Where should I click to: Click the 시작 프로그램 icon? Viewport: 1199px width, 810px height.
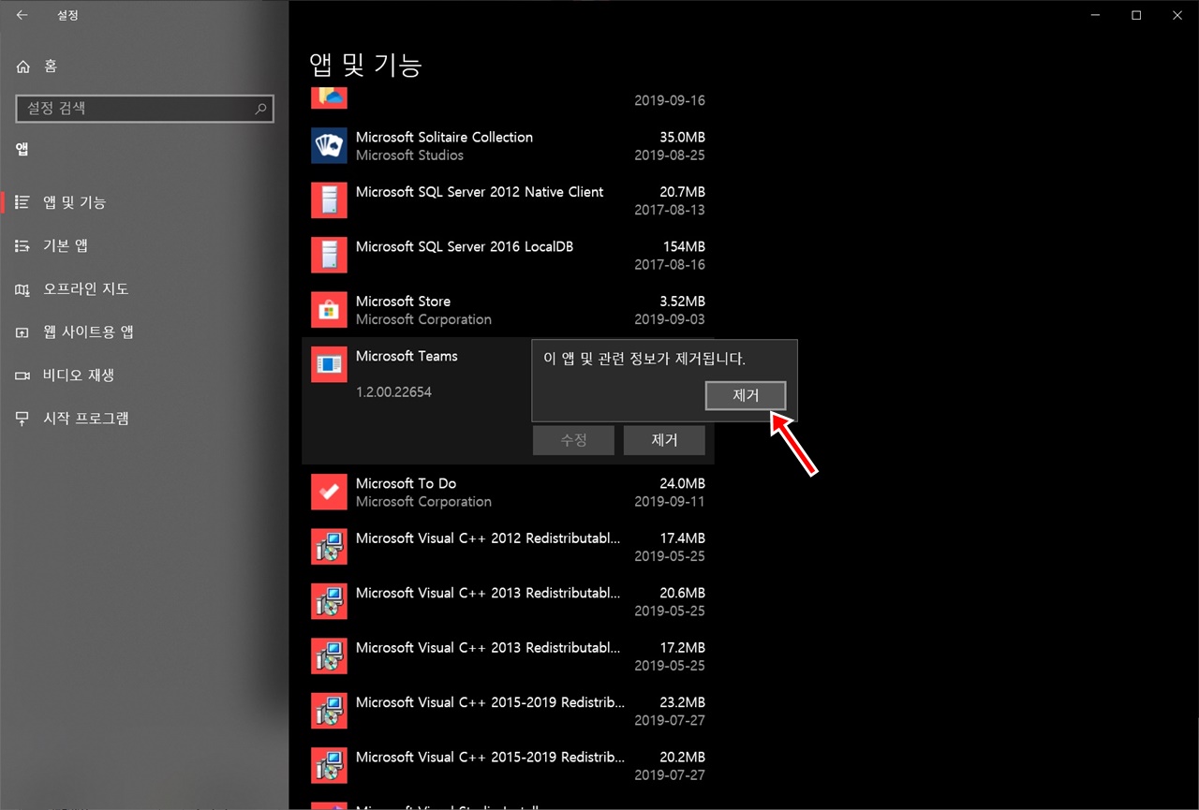[x=22, y=419]
